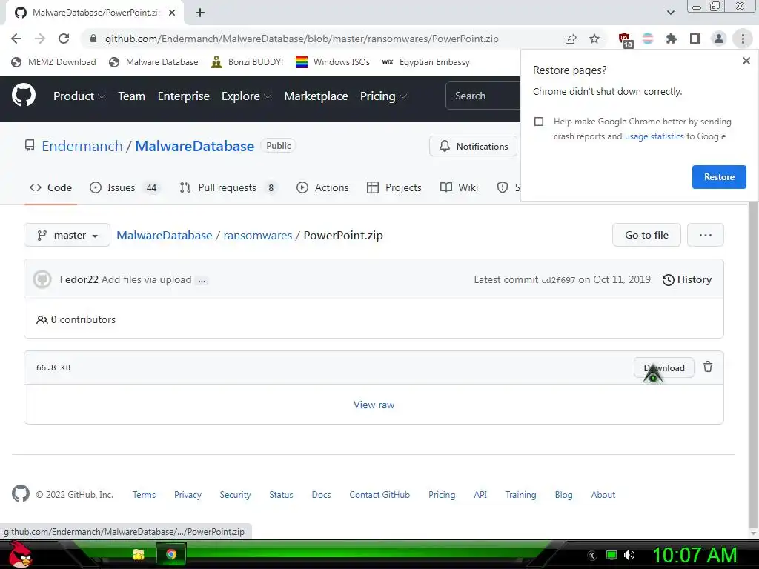
Task: Click the GitHub Octocat logo in header
Action: 24,95
